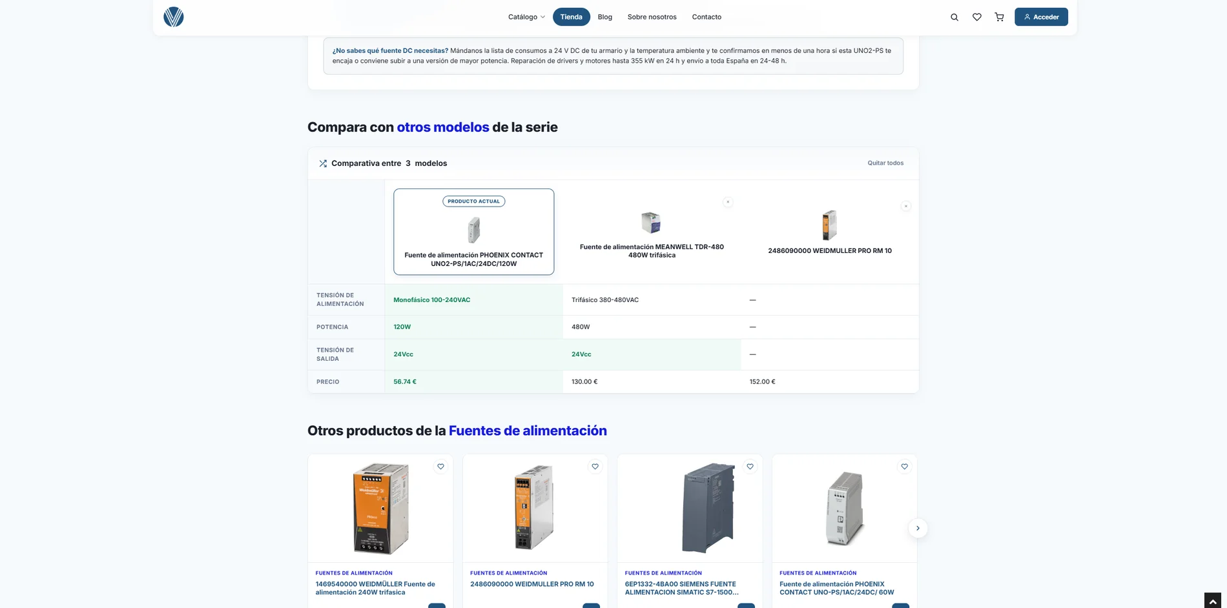
Task: Open the search icon in the header
Action: 954,17
